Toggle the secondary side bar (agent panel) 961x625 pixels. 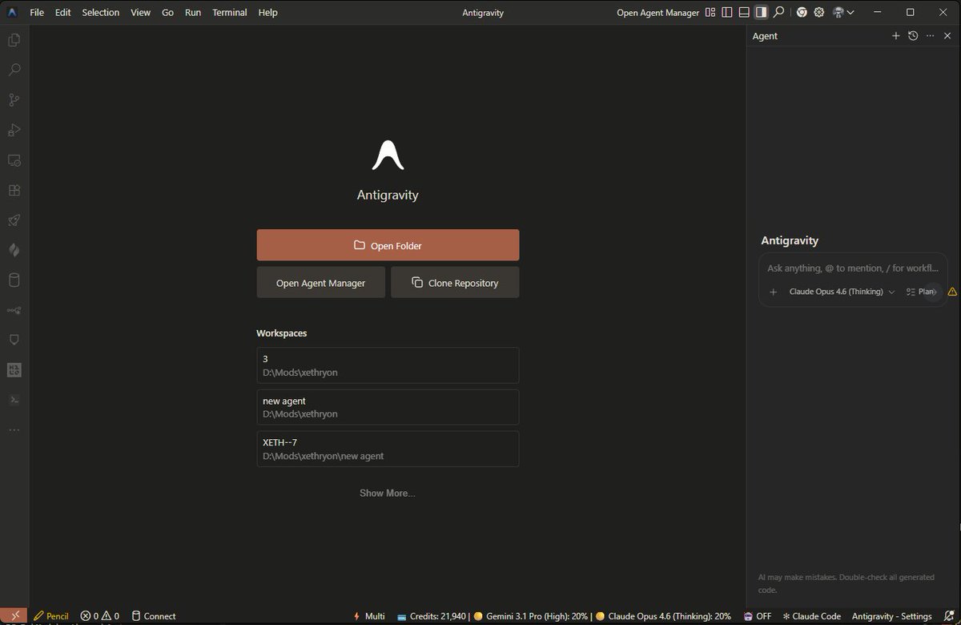(761, 12)
